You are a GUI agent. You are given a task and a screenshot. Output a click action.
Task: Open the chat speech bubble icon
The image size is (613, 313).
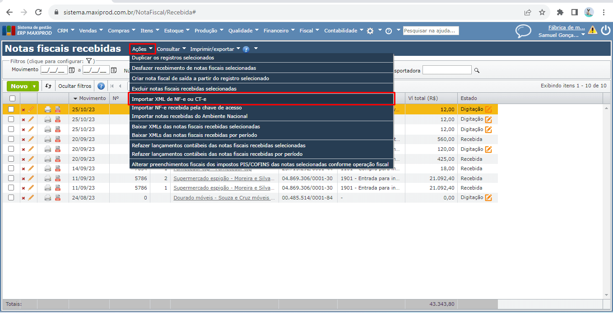[523, 31]
